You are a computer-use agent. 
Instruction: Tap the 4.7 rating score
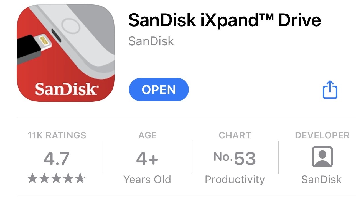click(x=57, y=159)
